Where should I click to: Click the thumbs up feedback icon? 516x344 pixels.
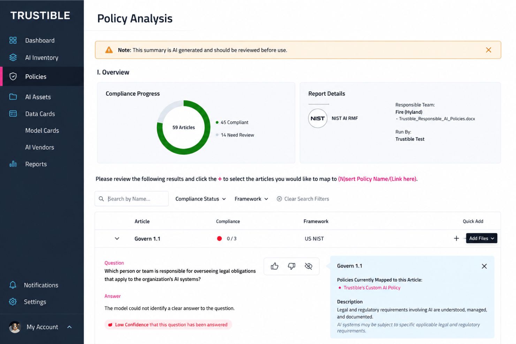(x=275, y=266)
